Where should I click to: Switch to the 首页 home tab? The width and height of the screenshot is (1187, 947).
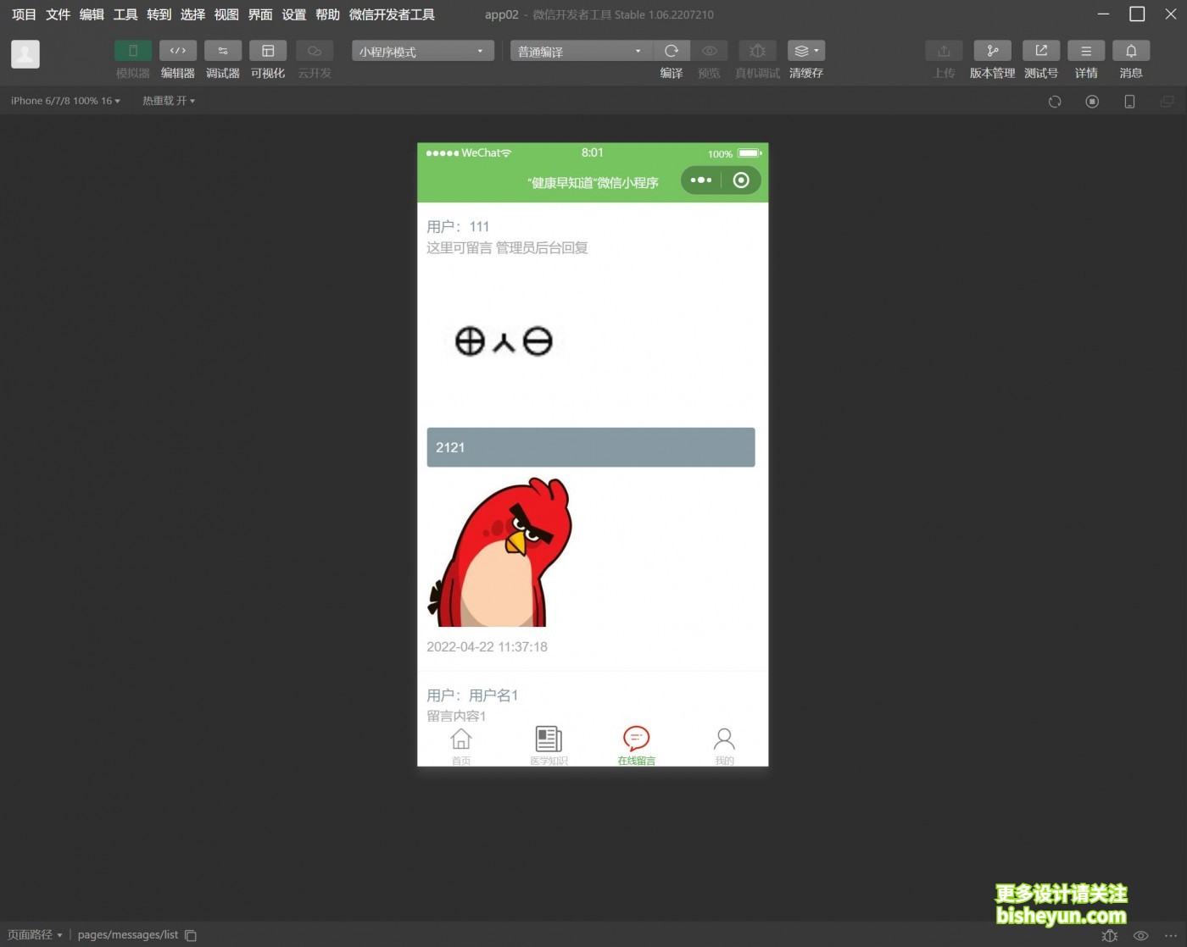click(x=461, y=746)
